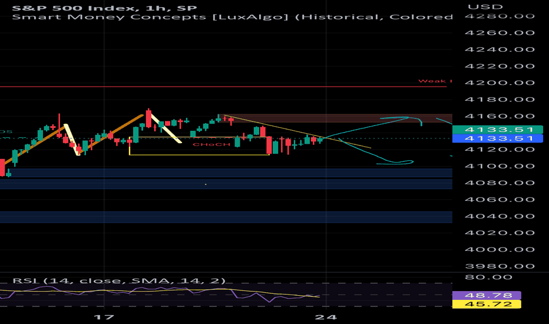
Task: Click the 4040.00 price axis label
Action: point(500,216)
